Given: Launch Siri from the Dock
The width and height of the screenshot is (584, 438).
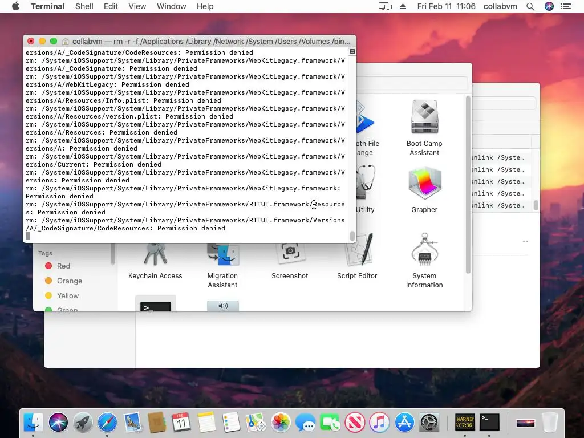Looking at the screenshot, I should pos(58,423).
